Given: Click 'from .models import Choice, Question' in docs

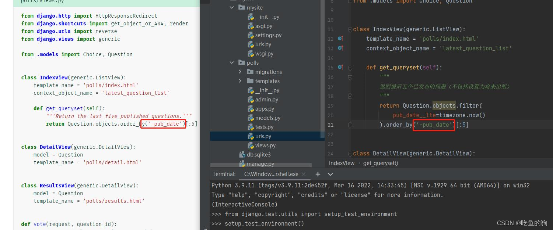Looking at the screenshot, I should pyautogui.click(x=77, y=54).
